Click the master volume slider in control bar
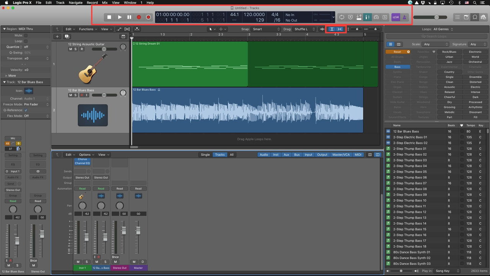 point(430,17)
